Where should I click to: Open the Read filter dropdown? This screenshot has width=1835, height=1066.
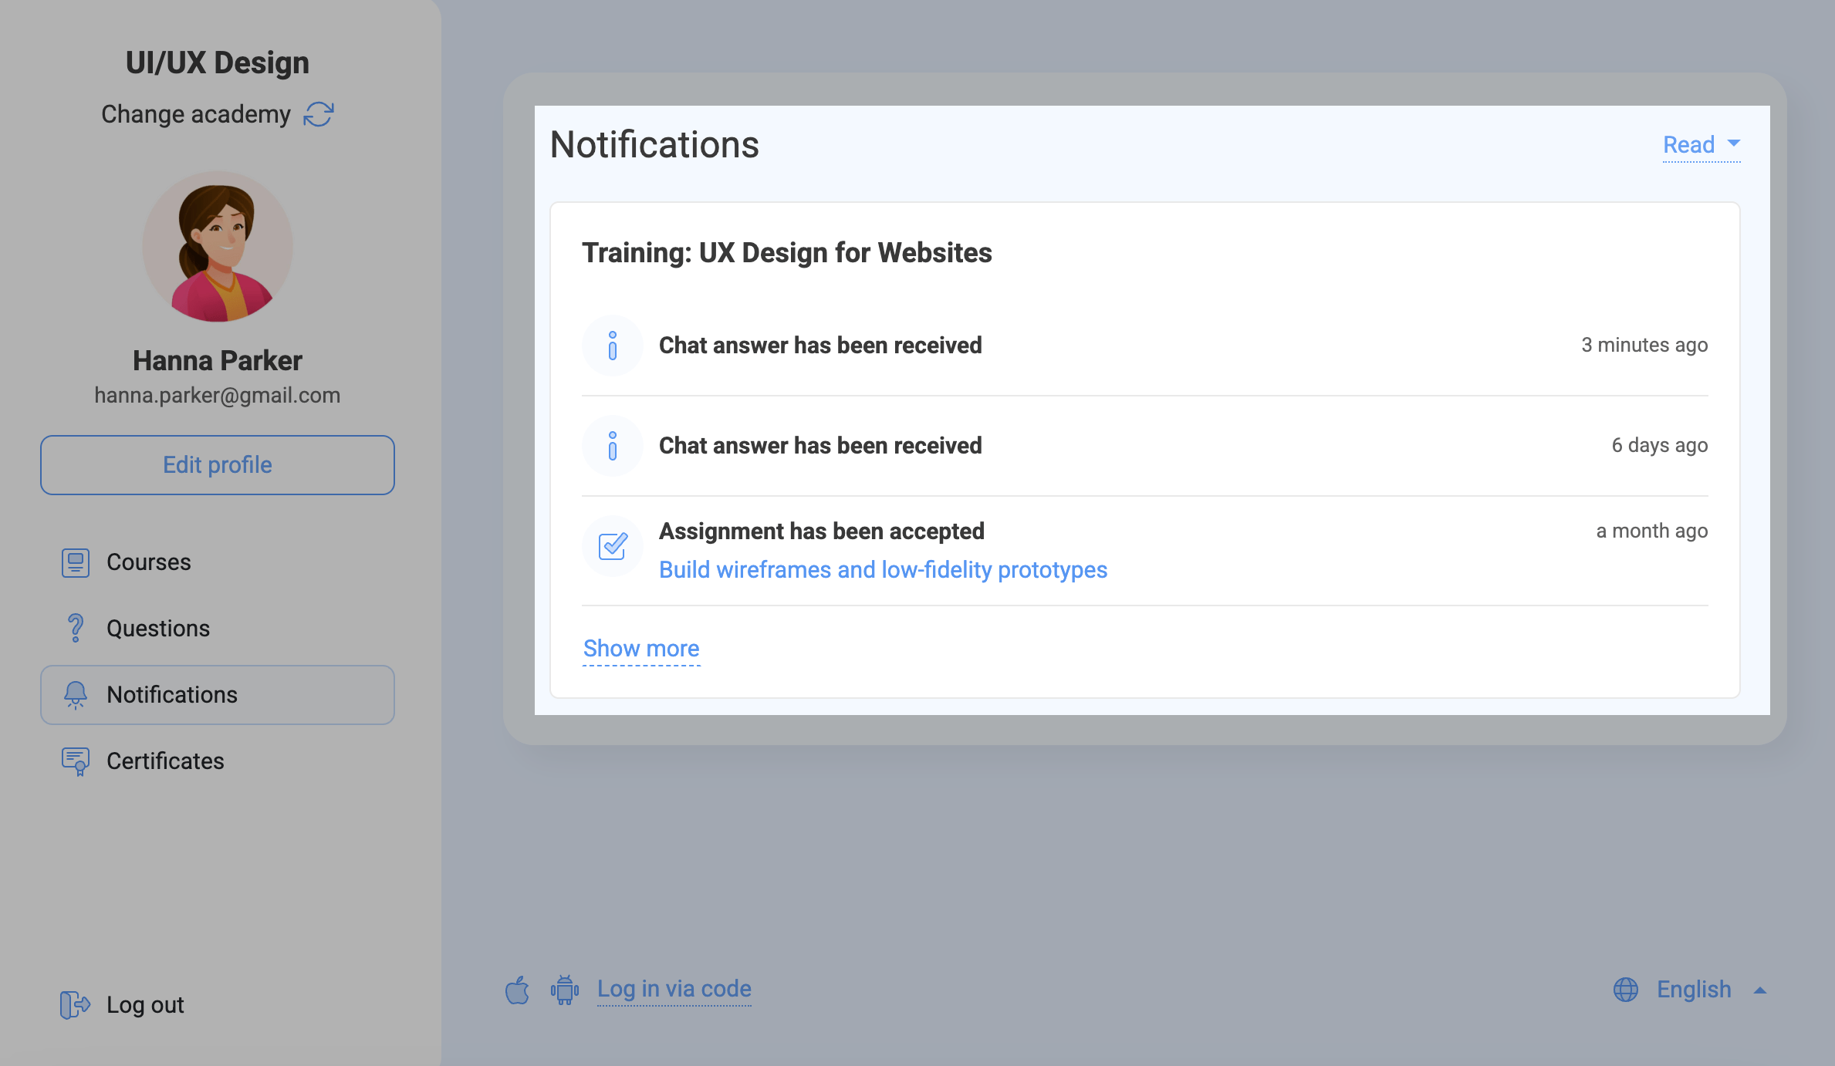[x=1701, y=145]
